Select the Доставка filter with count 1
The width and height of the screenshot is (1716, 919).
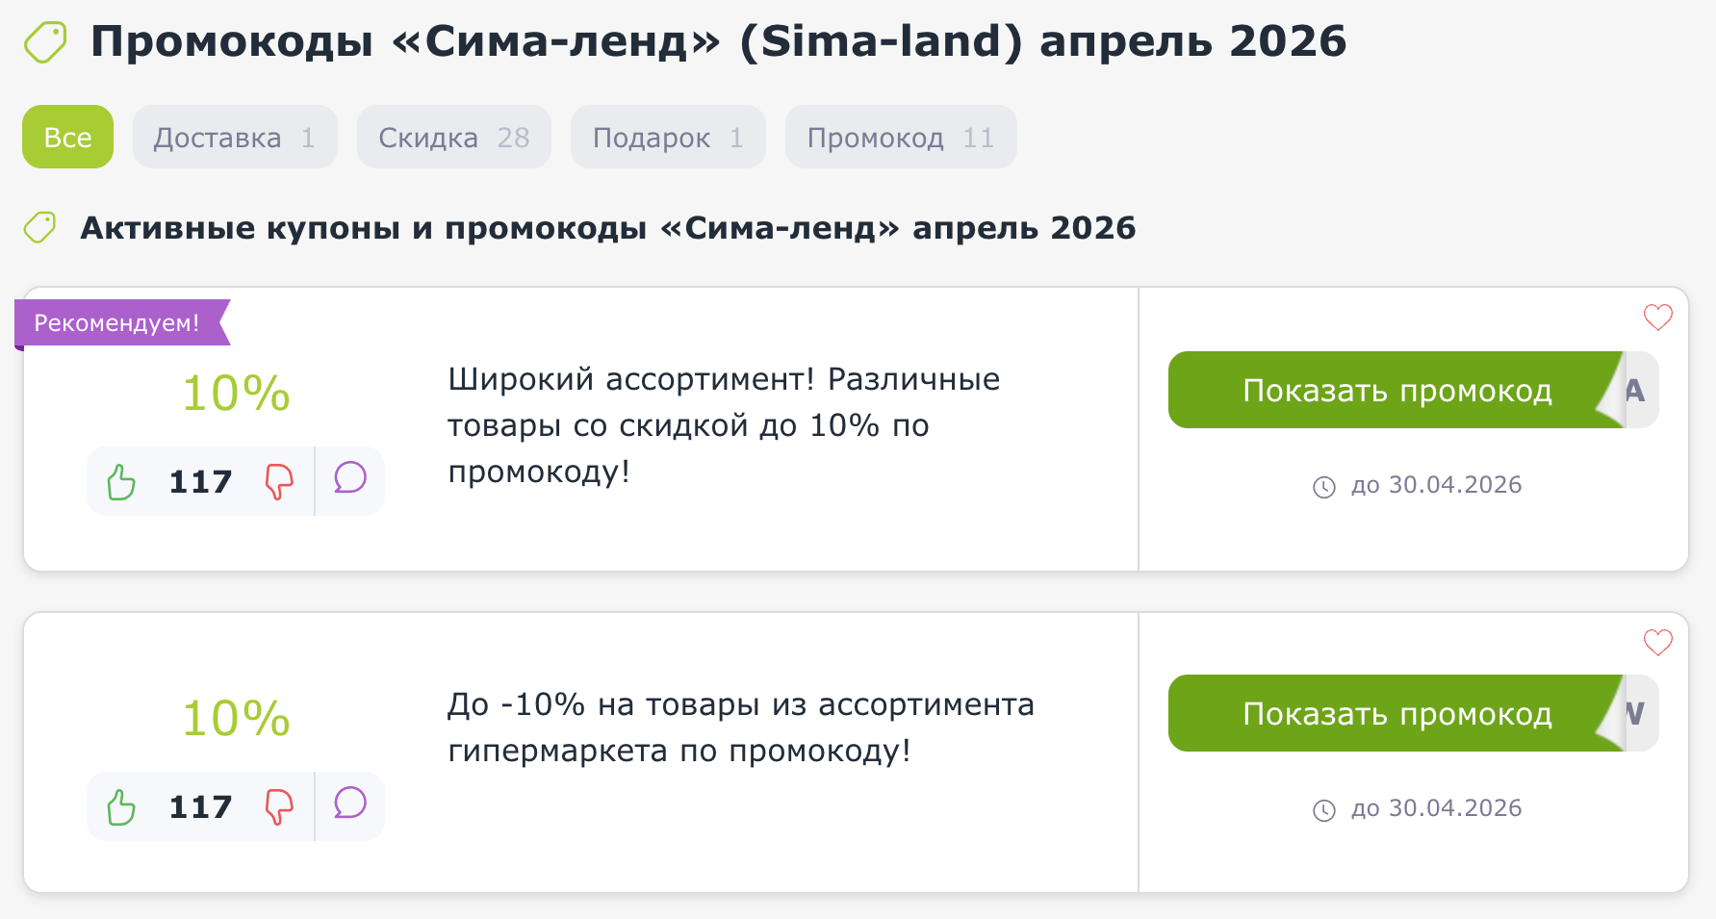[x=234, y=137]
